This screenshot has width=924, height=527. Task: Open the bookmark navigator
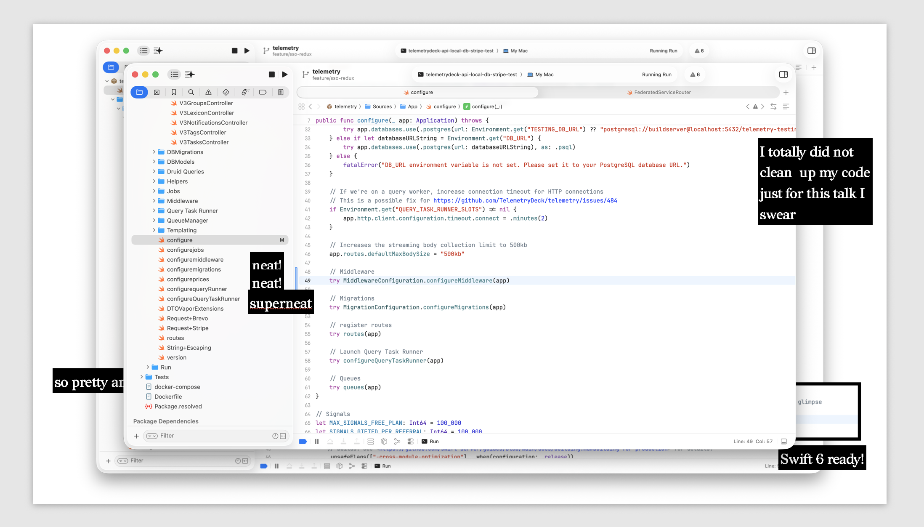coord(174,92)
